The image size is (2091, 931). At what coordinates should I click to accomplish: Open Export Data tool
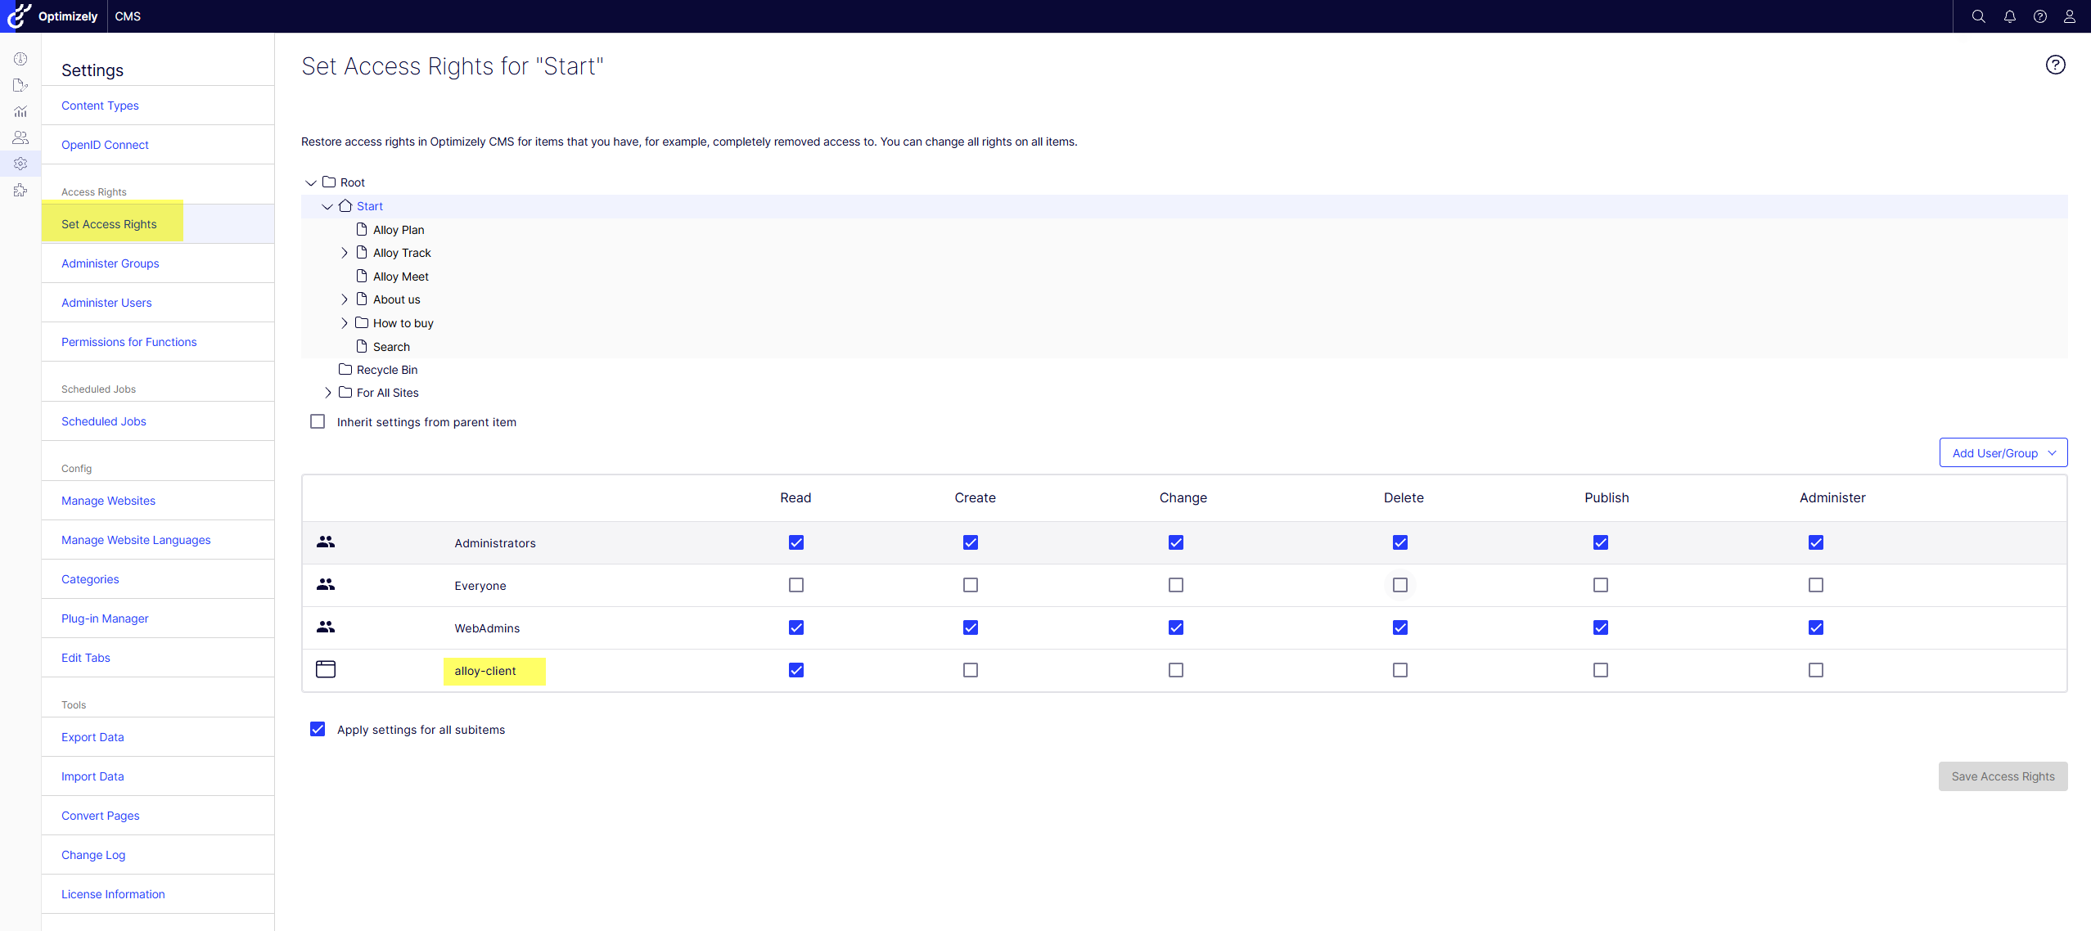point(92,737)
